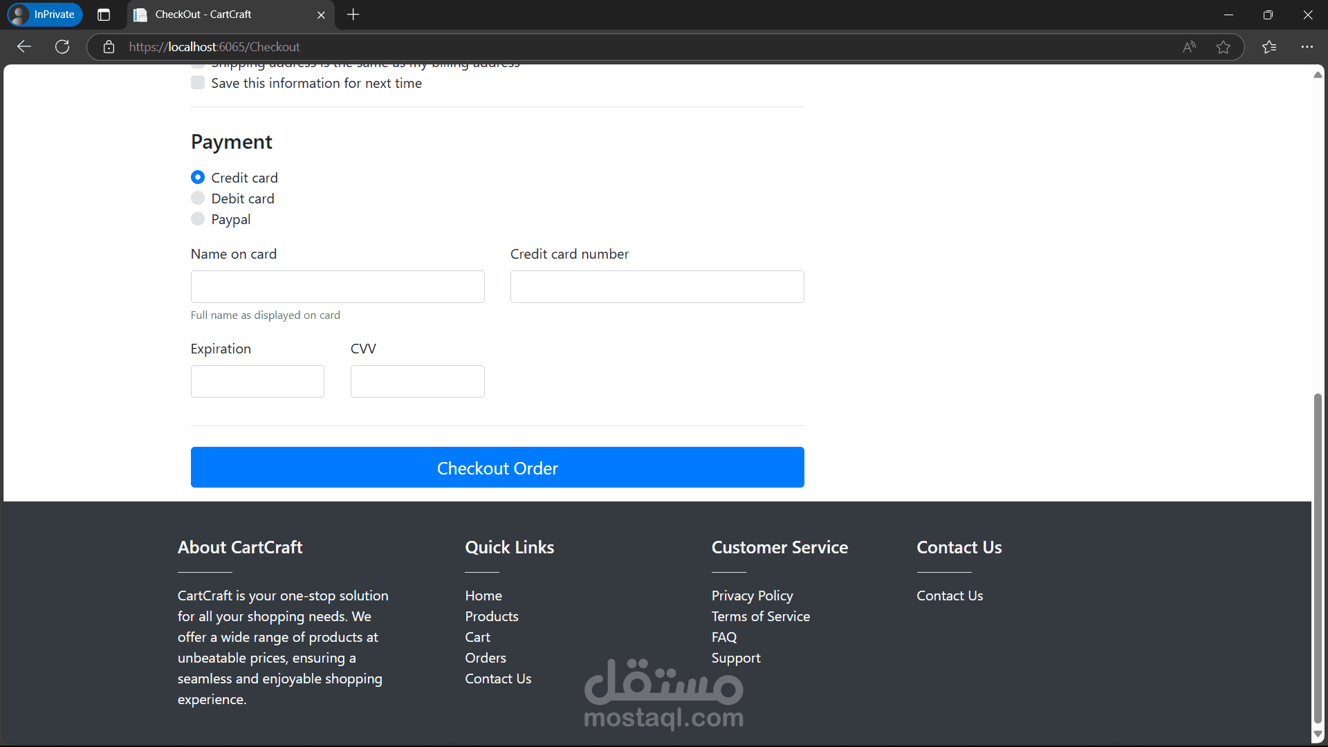This screenshot has width=1328, height=747.
Task: Choose Credit card payment method
Action: coord(198,178)
